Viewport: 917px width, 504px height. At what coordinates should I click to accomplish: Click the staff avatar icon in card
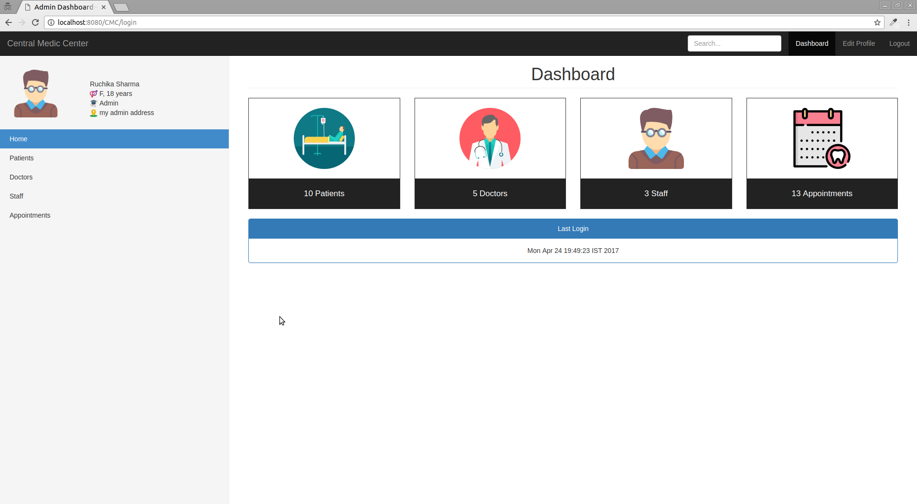(656, 138)
